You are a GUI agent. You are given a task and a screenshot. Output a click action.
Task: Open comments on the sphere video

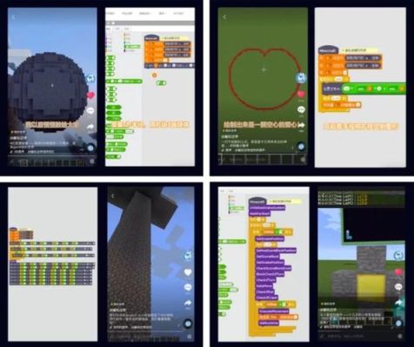(x=90, y=111)
